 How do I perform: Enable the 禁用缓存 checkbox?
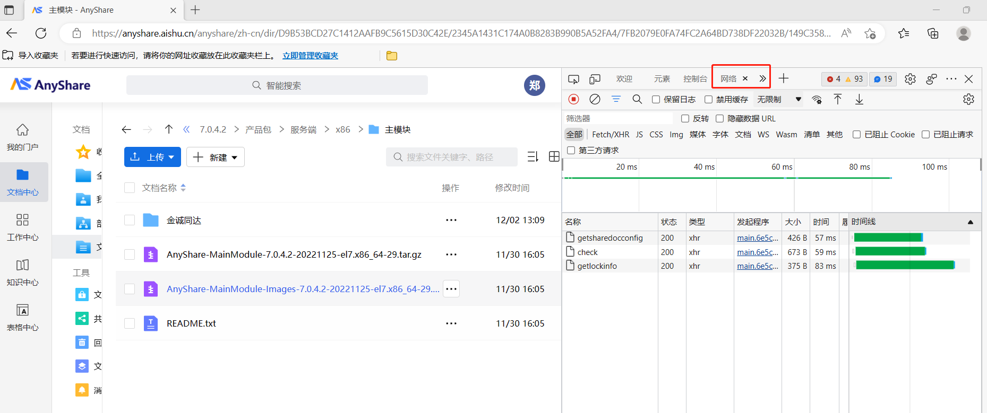pyautogui.click(x=709, y=100)
